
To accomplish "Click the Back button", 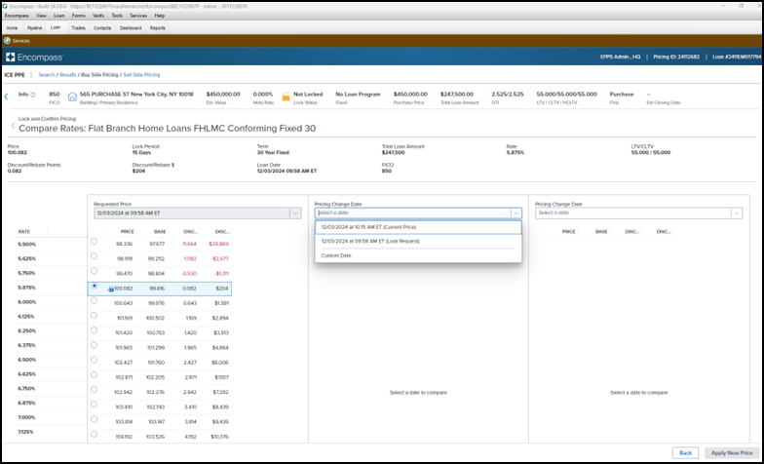I will [x=685, y=452].
